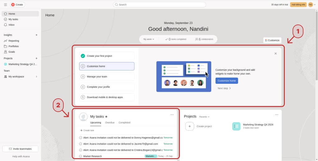Click the Reporting chart icon
The width and height of the screenshot is (318, 161).
(6, 41)
